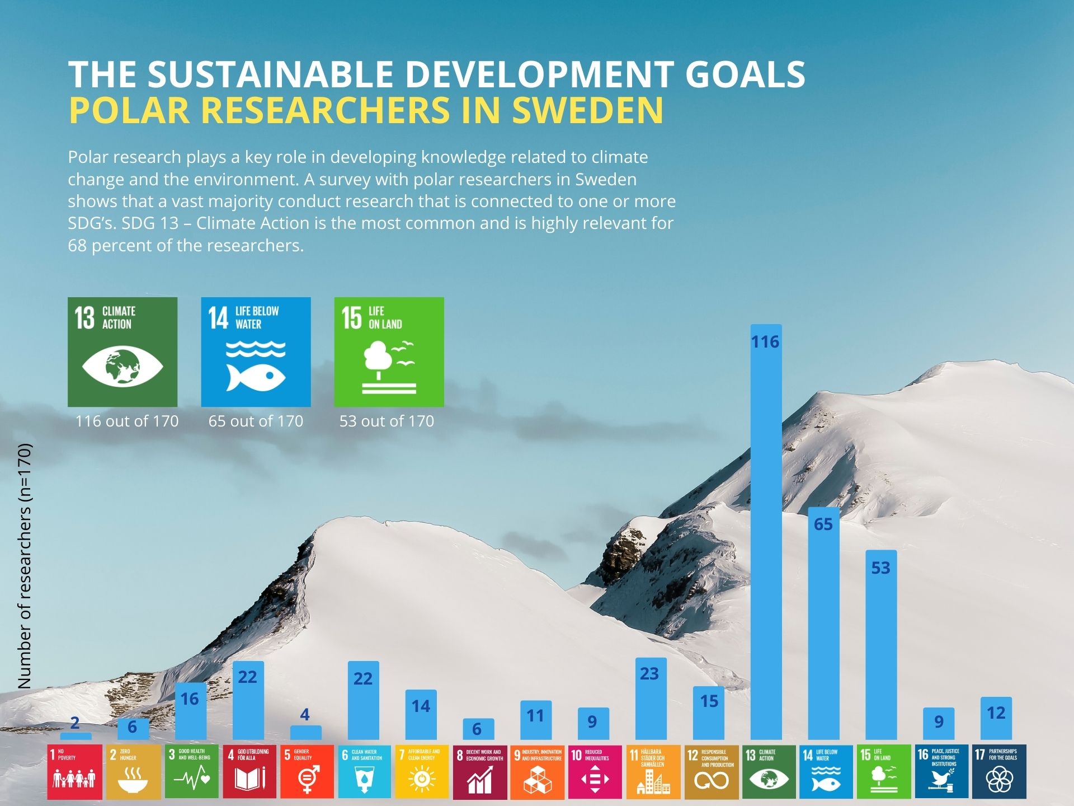Select the Clean Water and Sanitation tile
Screen dimensions: 1074x806
tap(364, 771)
